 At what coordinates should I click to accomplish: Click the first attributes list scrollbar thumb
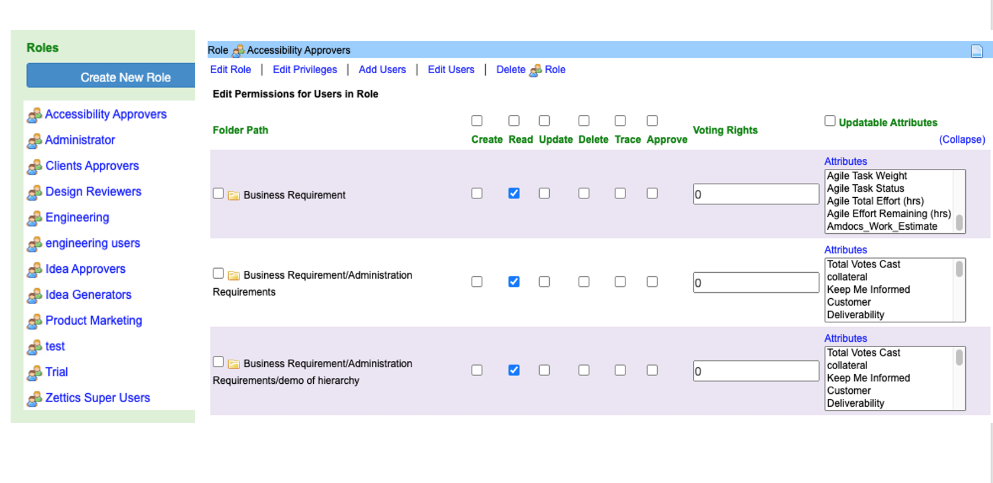[x=959, y=223]
